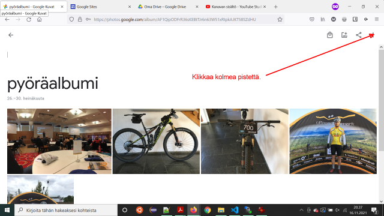Screen dimensions: 384x216
Task: Show hidden system tray icons
Action: point(301,210)
